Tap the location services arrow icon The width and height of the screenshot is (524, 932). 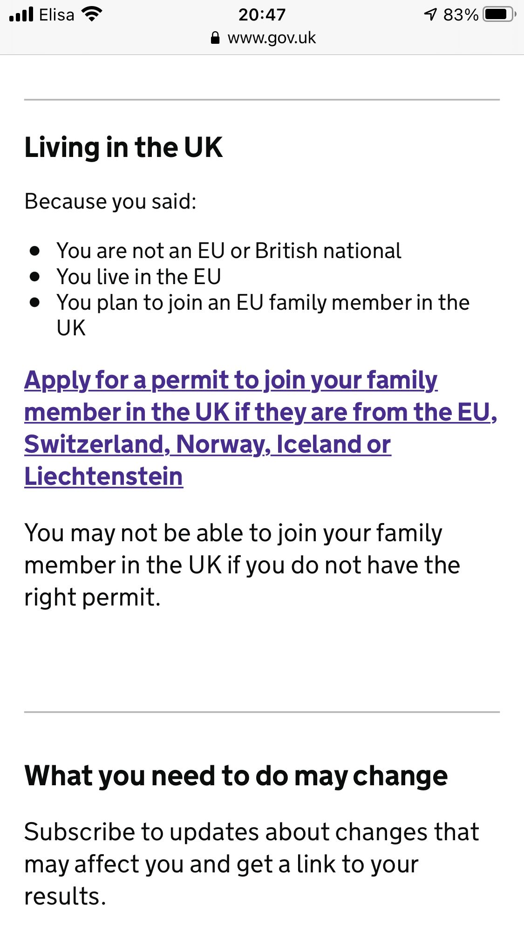tap(430, 14)
